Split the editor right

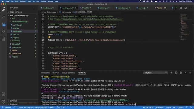click(x=186, y=8)
